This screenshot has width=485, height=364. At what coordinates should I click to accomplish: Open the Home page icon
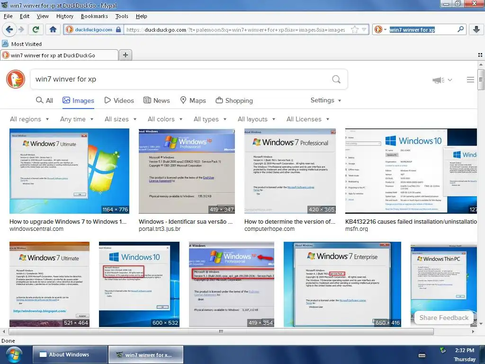(x=53, y=29)
